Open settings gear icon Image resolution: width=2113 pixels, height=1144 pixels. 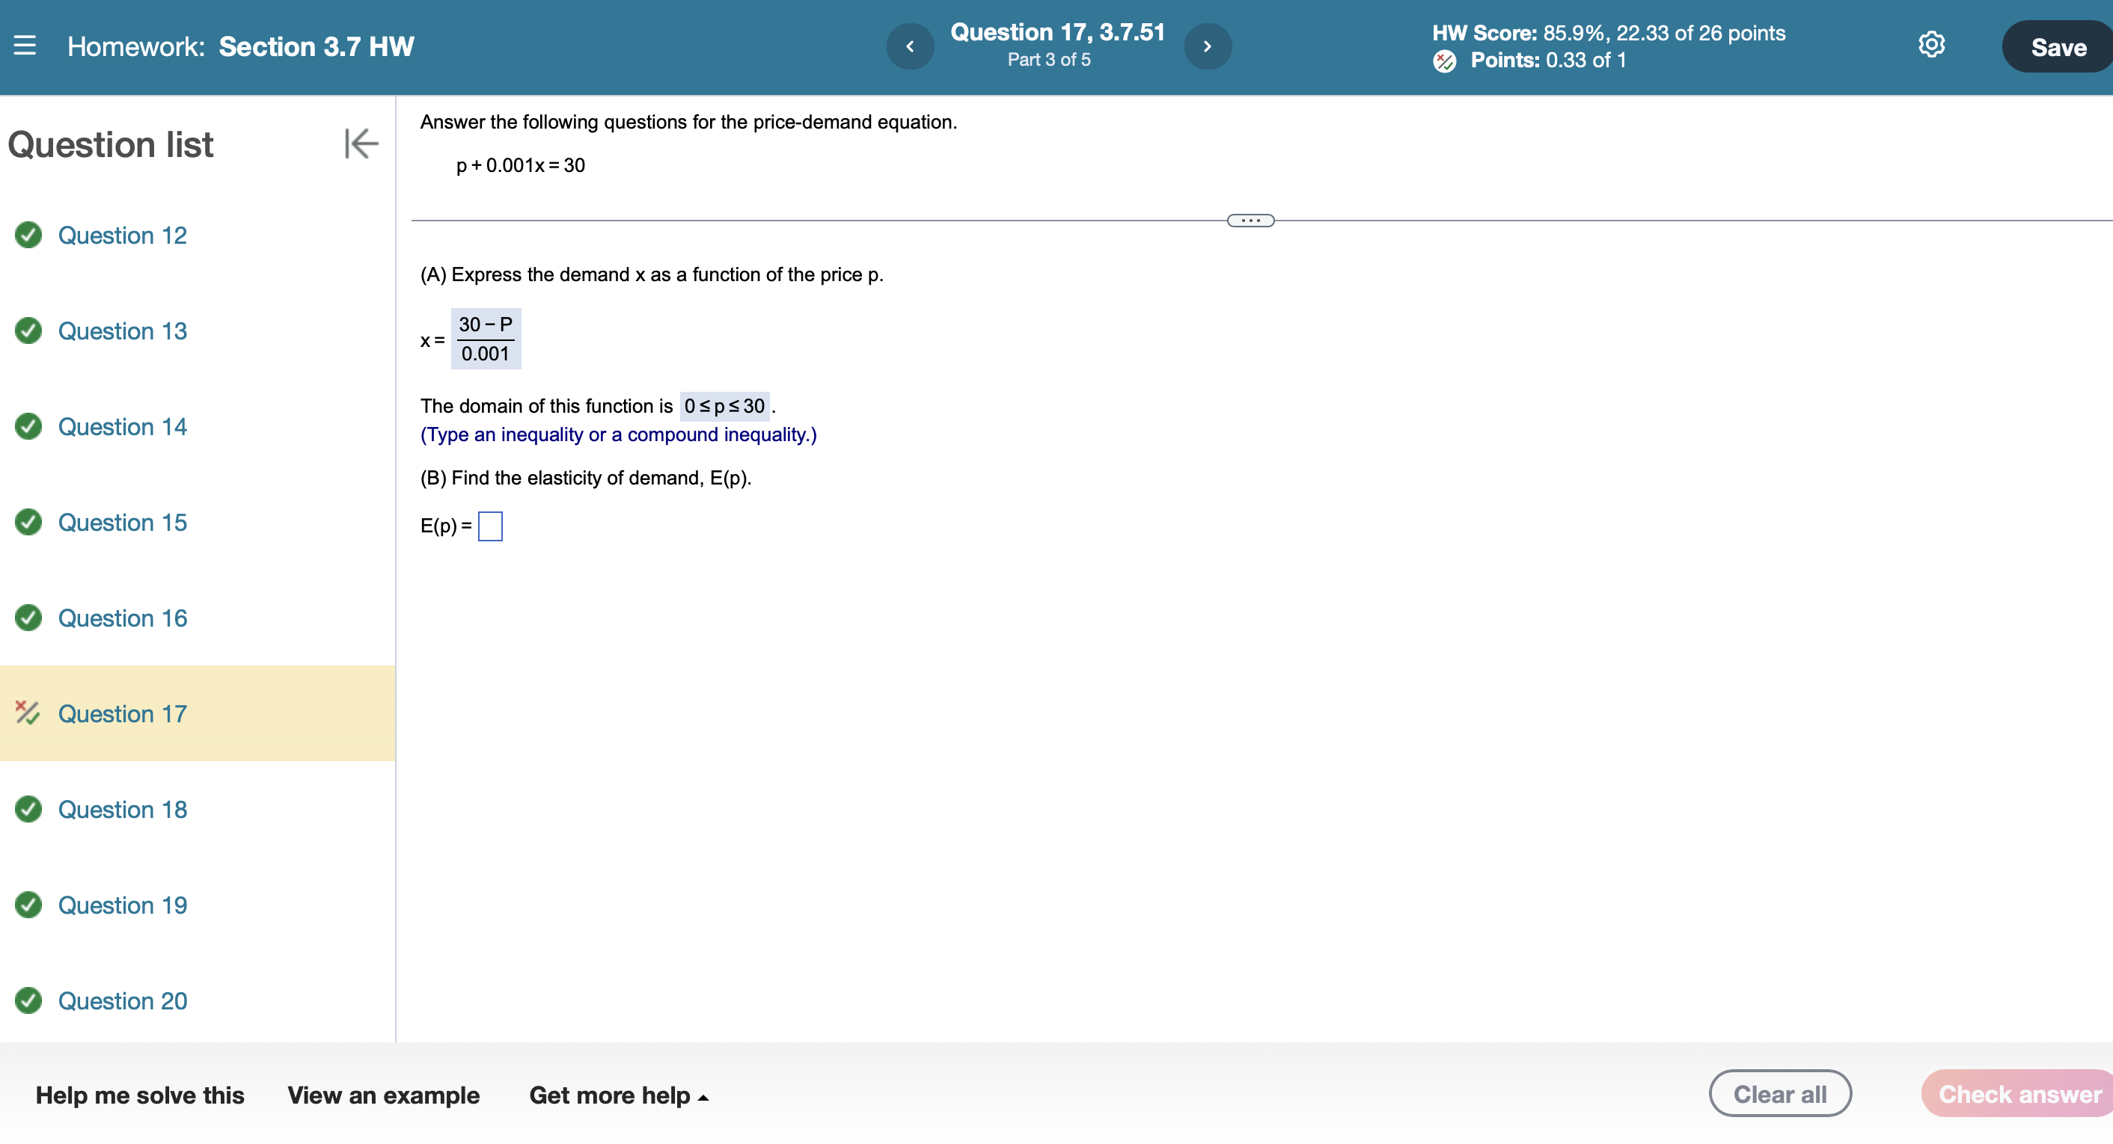1931,45
